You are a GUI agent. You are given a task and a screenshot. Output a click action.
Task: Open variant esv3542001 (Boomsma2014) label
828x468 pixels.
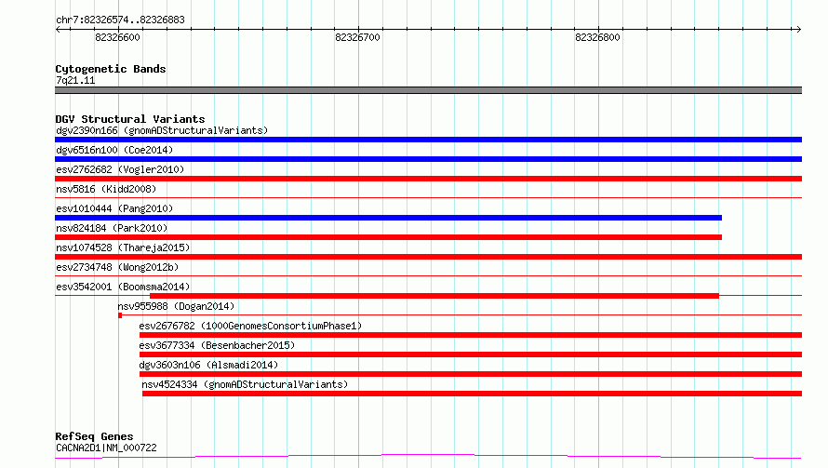123,287
